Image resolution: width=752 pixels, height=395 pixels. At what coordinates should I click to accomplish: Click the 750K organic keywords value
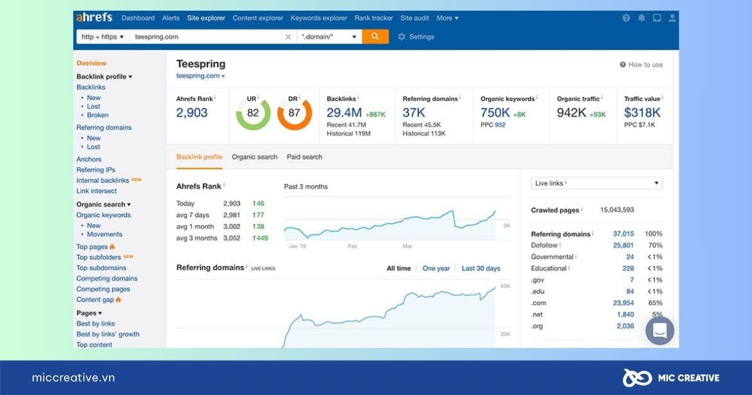[x=495, y=113]
